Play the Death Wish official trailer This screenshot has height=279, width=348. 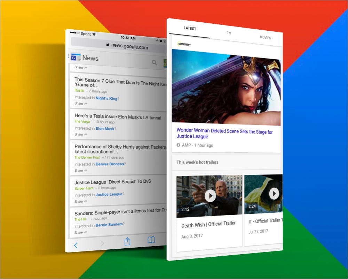point(210,196)
